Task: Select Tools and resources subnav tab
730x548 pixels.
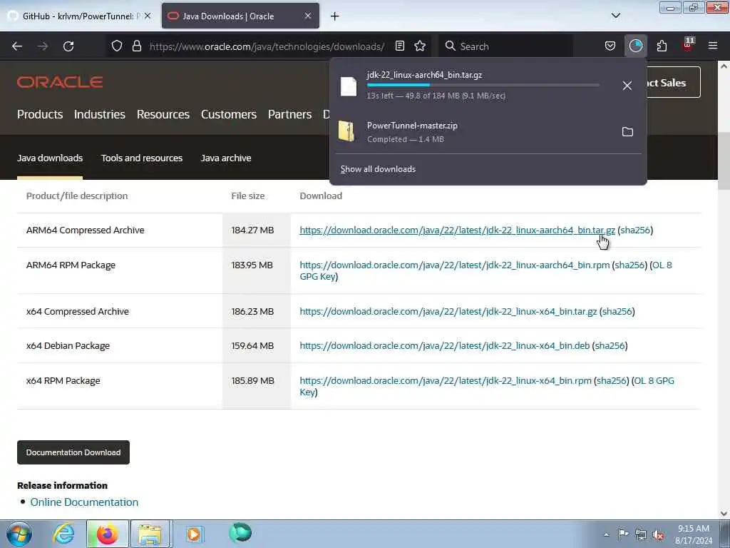Action: click(142, 158)
